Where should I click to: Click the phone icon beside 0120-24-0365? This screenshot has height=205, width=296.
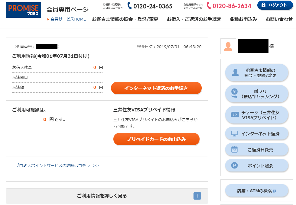[129, 6]
